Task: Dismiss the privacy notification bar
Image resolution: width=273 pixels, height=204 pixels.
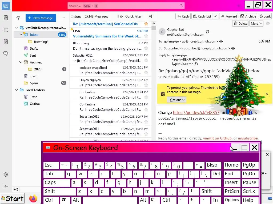Action: 267,94
